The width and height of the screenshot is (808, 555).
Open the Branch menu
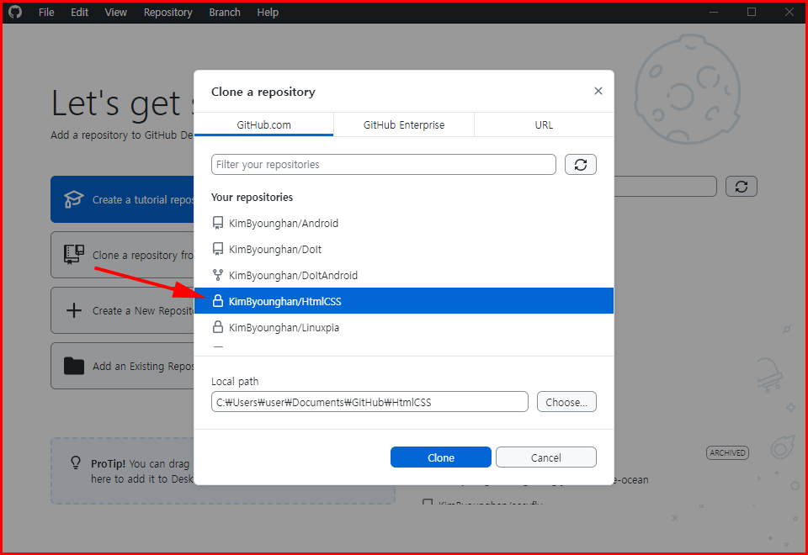225,13
